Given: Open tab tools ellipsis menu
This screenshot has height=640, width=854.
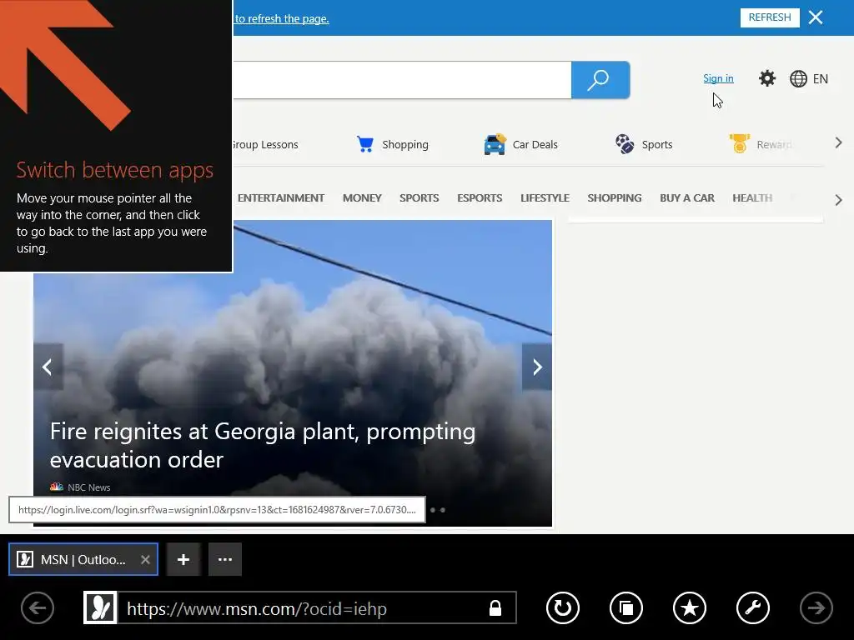Looking at the screenshot, I should pyautogui.click(x=225, y=559).
